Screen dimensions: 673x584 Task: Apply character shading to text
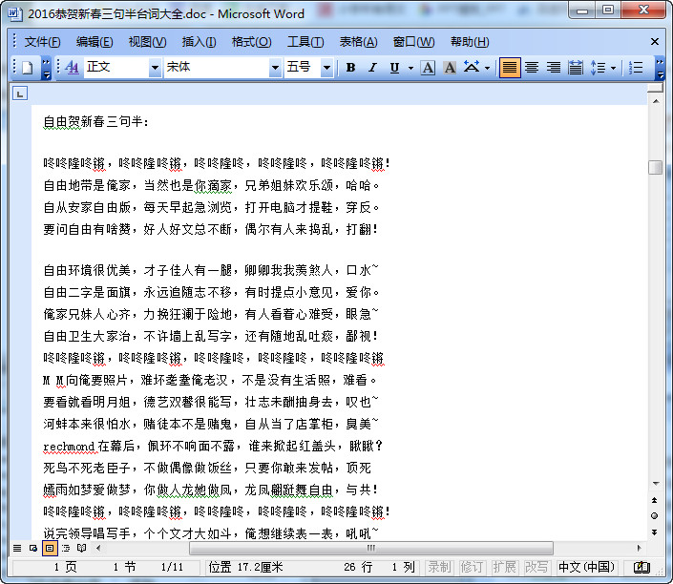(x=450, y=68)
